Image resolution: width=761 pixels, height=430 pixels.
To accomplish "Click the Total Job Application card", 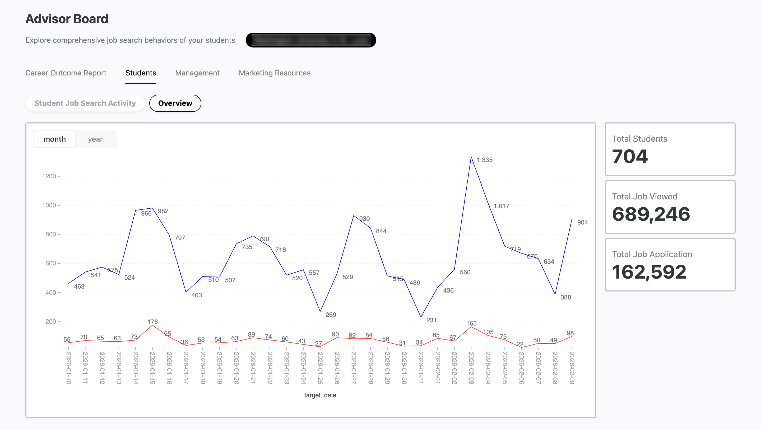I will [x=670, y=265].
